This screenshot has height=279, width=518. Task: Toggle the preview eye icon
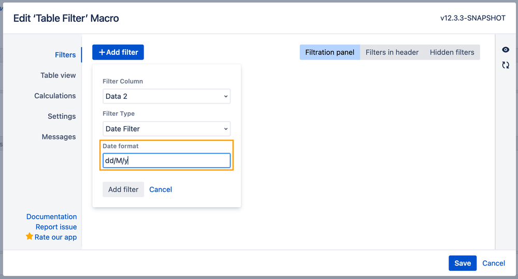506,50
